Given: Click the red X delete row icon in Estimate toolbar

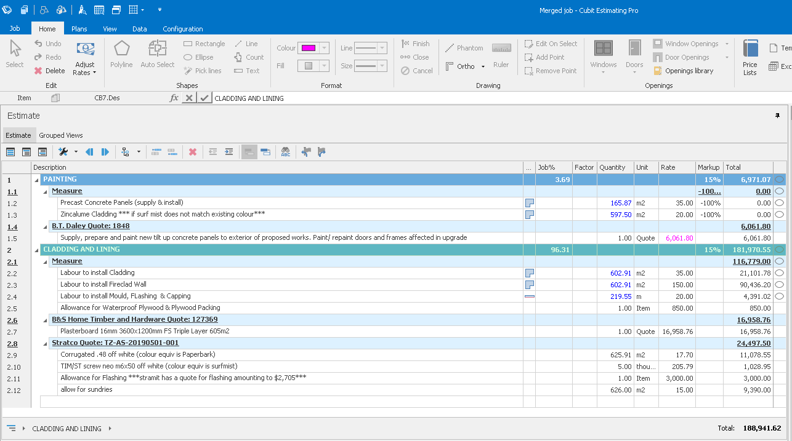Looking at the screenshot, I should pos(193,152).
